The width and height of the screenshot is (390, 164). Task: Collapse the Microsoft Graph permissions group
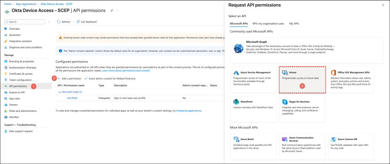60,92
